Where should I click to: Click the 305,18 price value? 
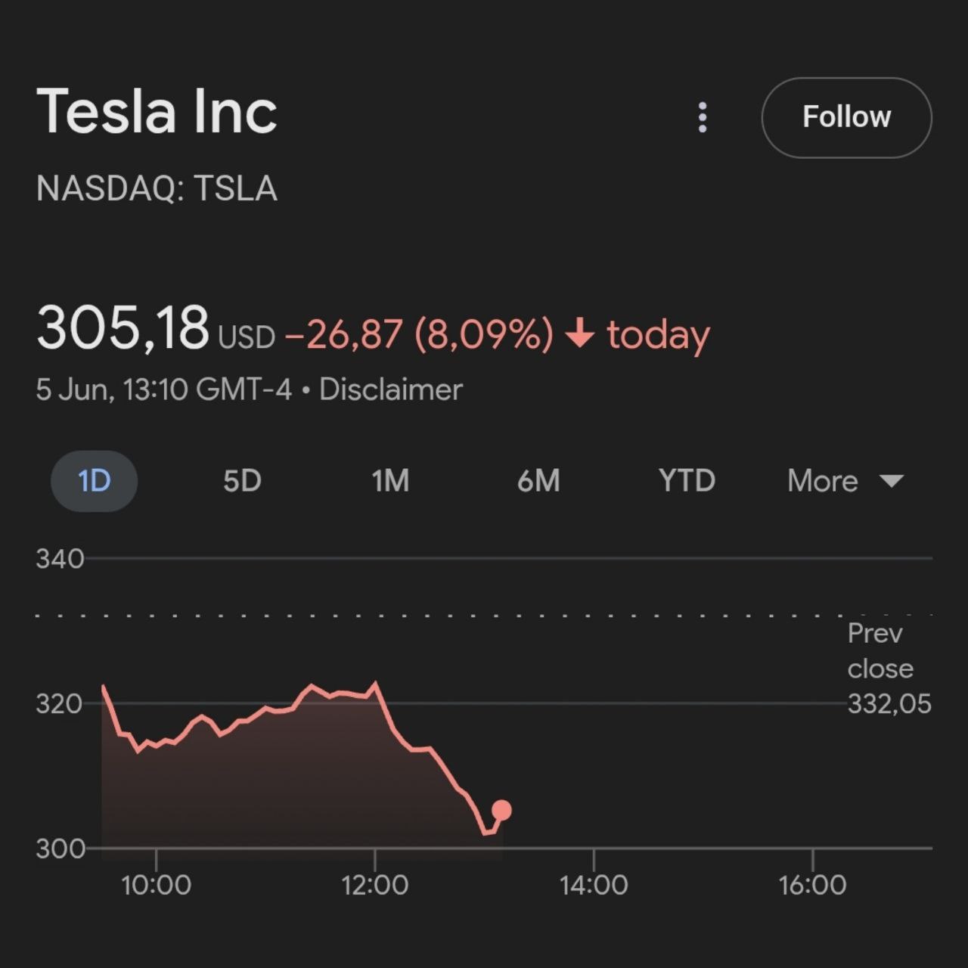point(123,328)
